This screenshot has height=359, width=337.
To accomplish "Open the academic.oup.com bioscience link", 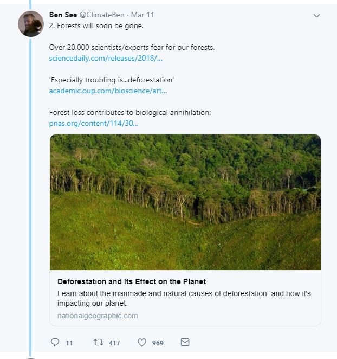I will coord(108,91).
